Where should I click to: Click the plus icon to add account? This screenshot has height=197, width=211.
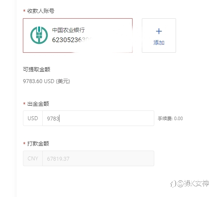click(159, 31)
